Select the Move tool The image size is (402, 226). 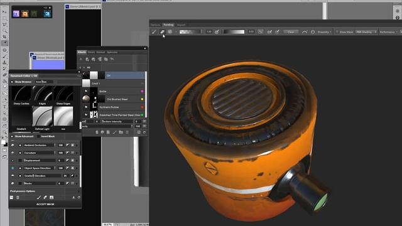pyautogui.click(x=4, y=12)
